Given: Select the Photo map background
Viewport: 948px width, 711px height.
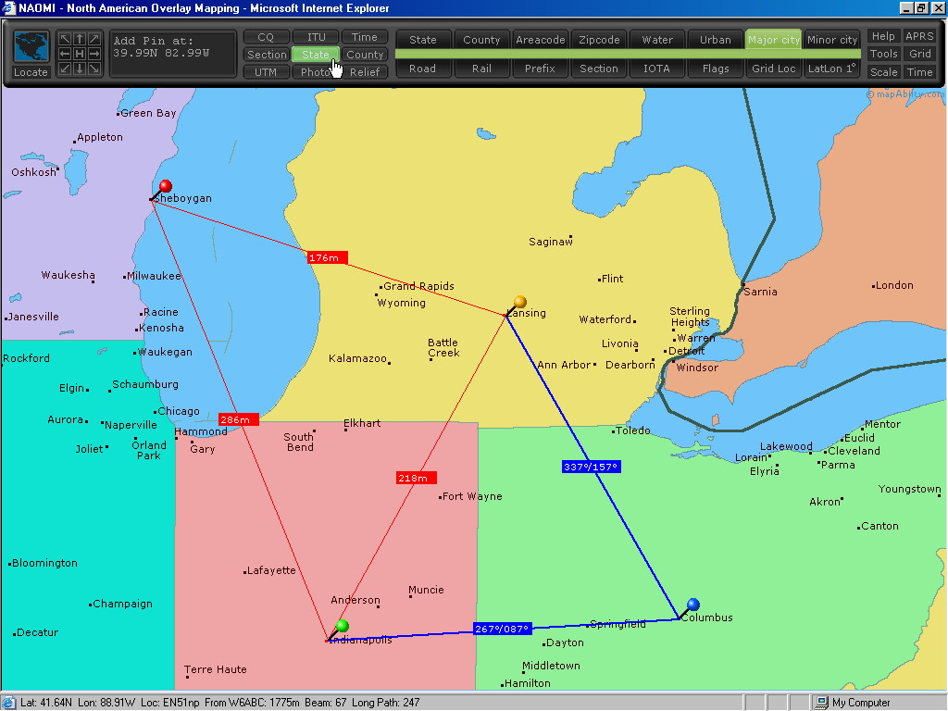Looking at the screenshot, I should point(316,72).
